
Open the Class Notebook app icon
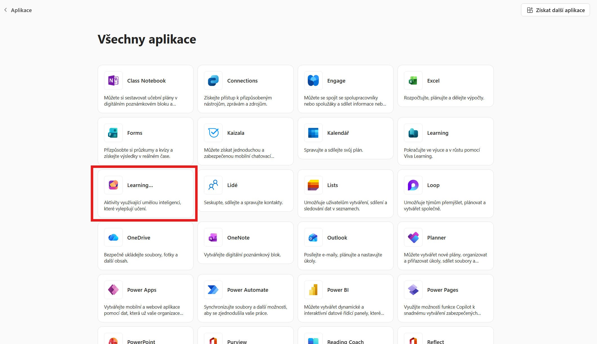click(x=113, y=81)
